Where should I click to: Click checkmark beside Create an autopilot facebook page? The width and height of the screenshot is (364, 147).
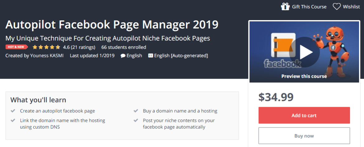[13, 111]
